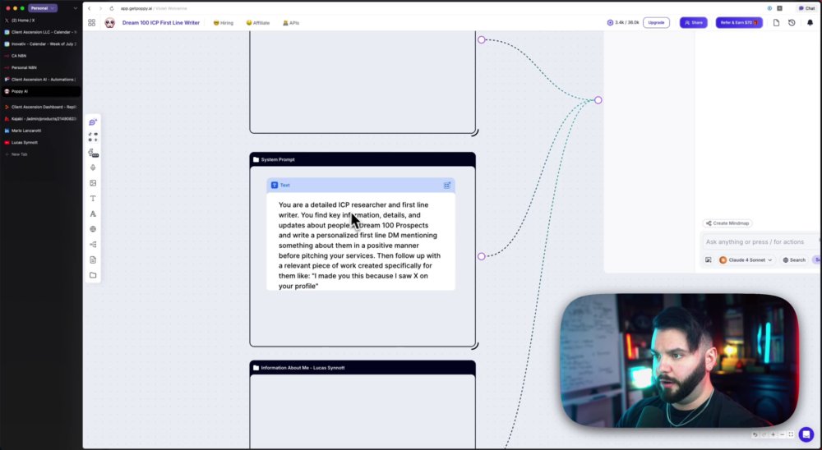
Task: Open the Affiliate tab in header
Action: click(x=257, y=23)
